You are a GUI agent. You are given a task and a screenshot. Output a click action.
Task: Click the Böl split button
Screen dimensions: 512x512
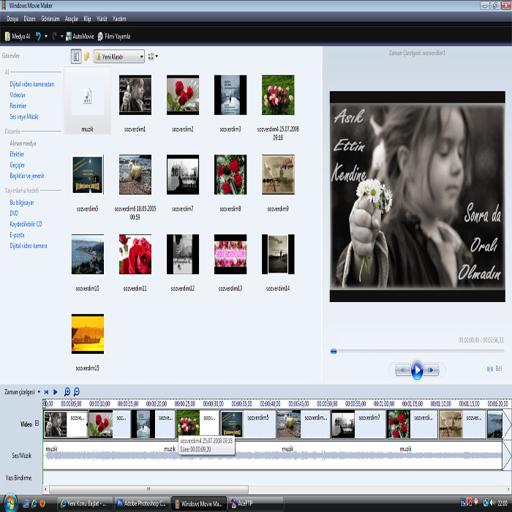coord(494,369)
